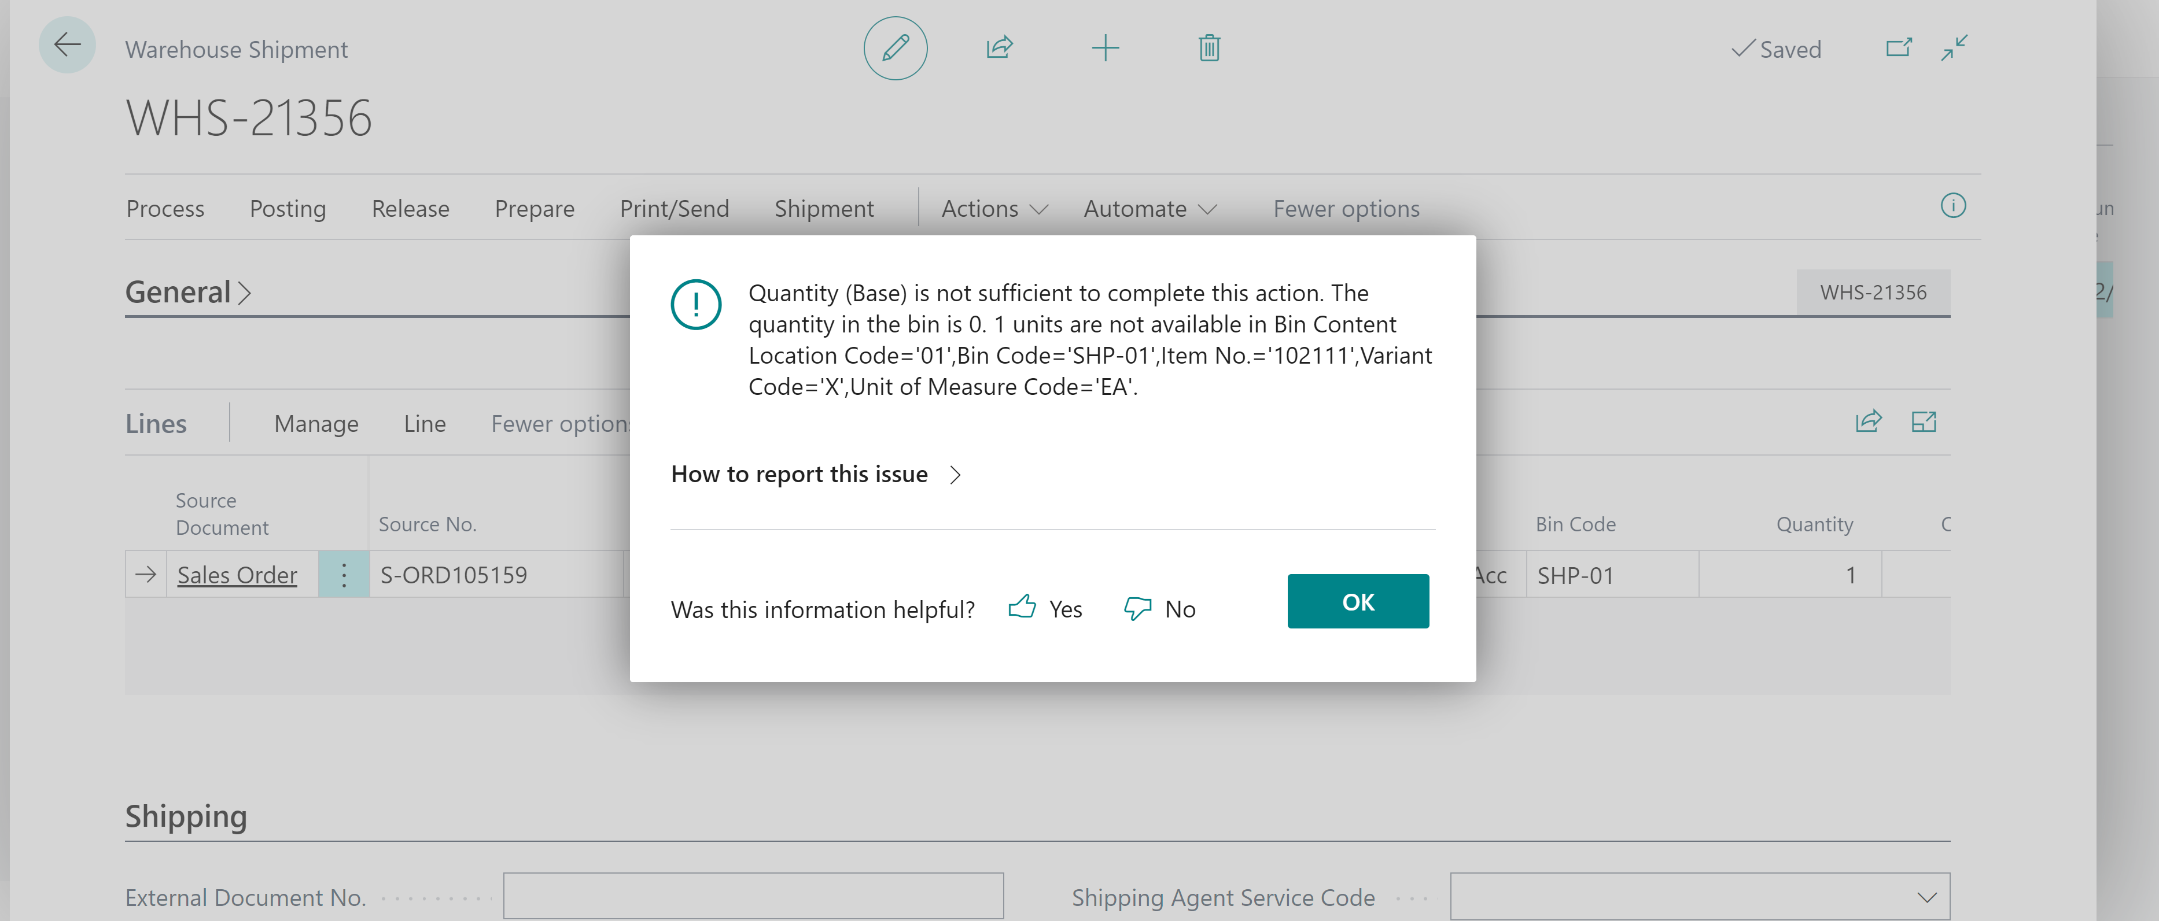Click the pencil edit icon
The height and width of the screenshot is (921, 2159).
(x=895, y=49)
